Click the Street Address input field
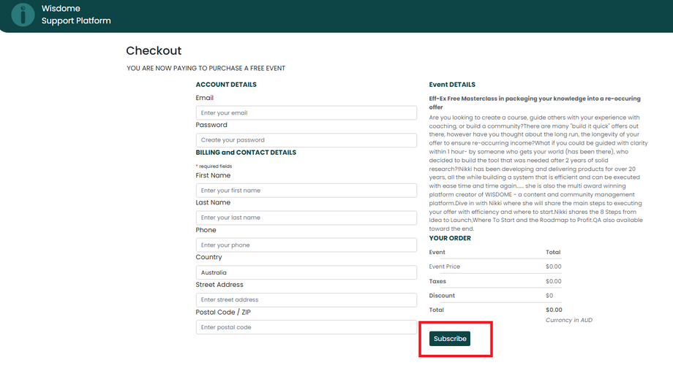Screen dimensions: 673x368 click(306, 300)
